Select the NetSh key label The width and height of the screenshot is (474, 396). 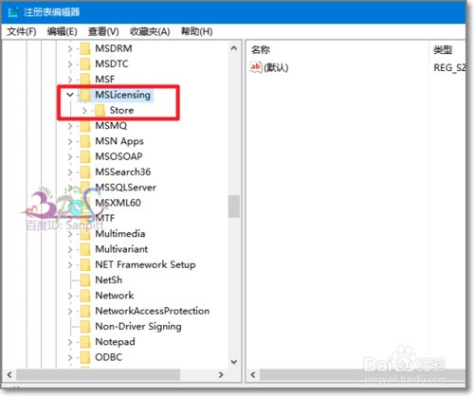108,280
